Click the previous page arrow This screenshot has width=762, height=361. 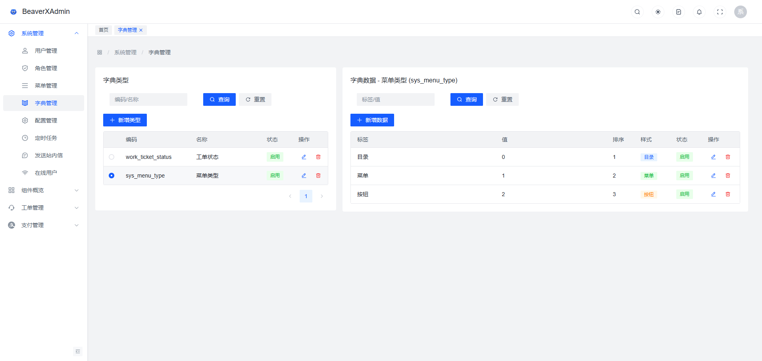[x=290, y=196]
